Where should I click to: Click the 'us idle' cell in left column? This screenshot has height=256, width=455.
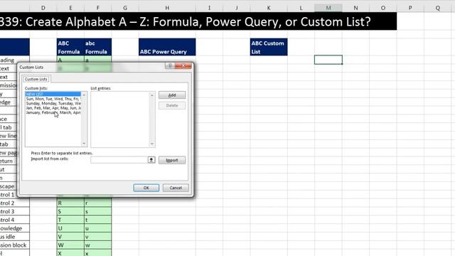(14, 237)
